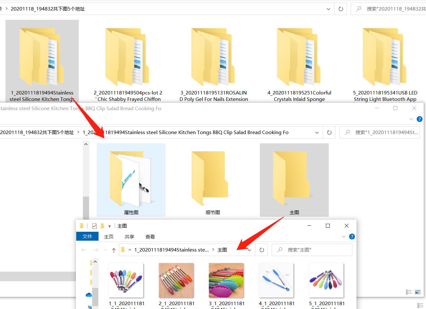Select thumbnail 3_1_202011181 tongs image
The width and height of the screenshot is (426, 309).
[x=226, y=280]
